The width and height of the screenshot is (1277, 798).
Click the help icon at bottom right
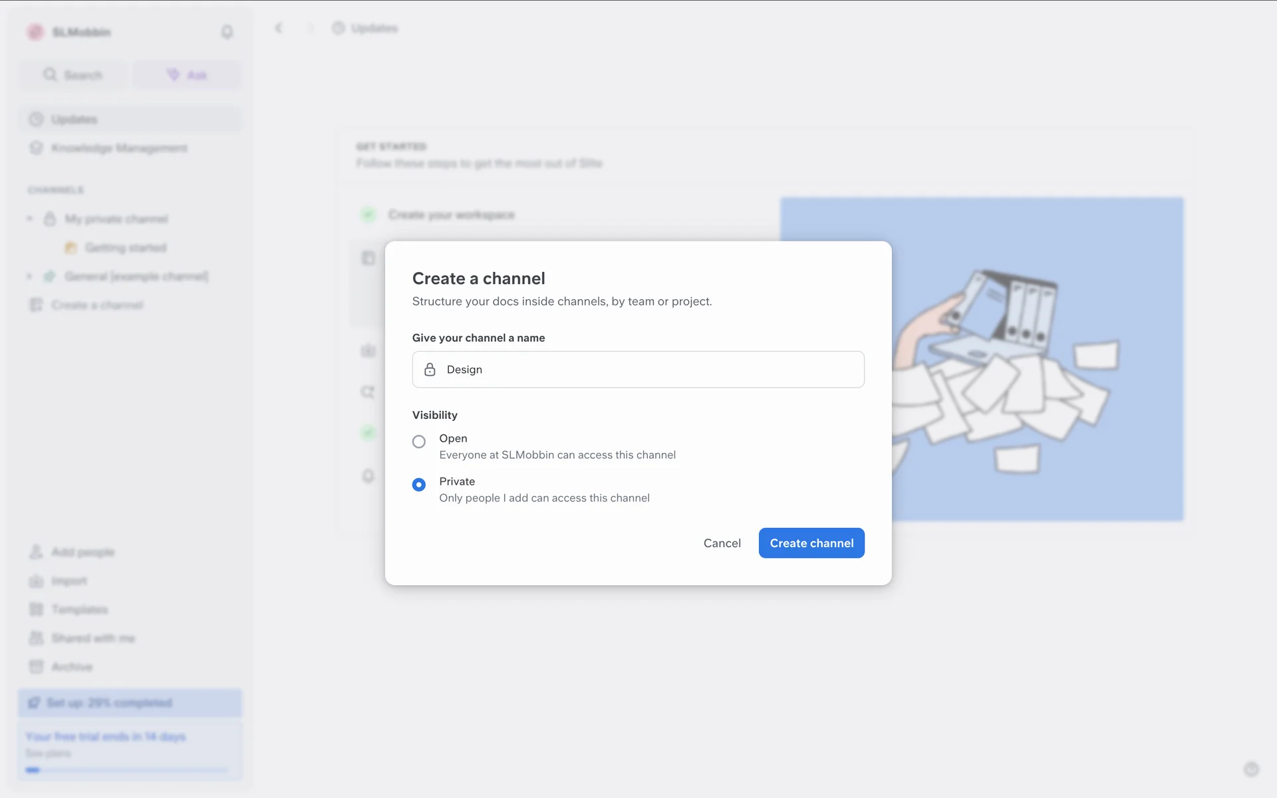[1251, 769]
